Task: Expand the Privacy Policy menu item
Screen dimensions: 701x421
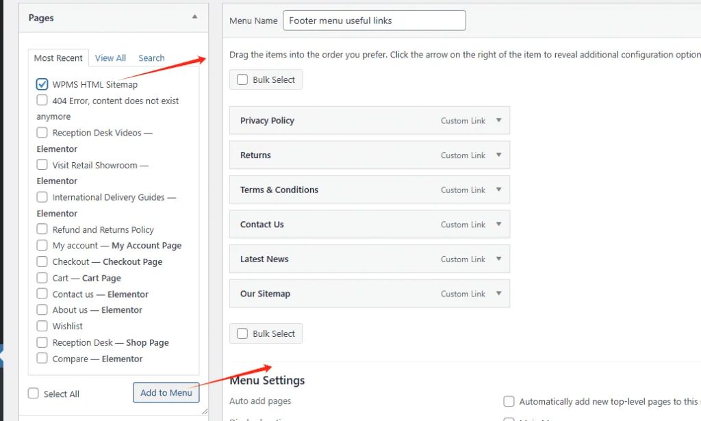Action: click(x=498, y=120)
